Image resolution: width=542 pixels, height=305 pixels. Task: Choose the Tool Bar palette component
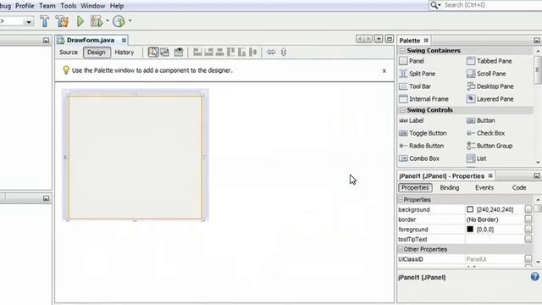(x=415, y=86)
